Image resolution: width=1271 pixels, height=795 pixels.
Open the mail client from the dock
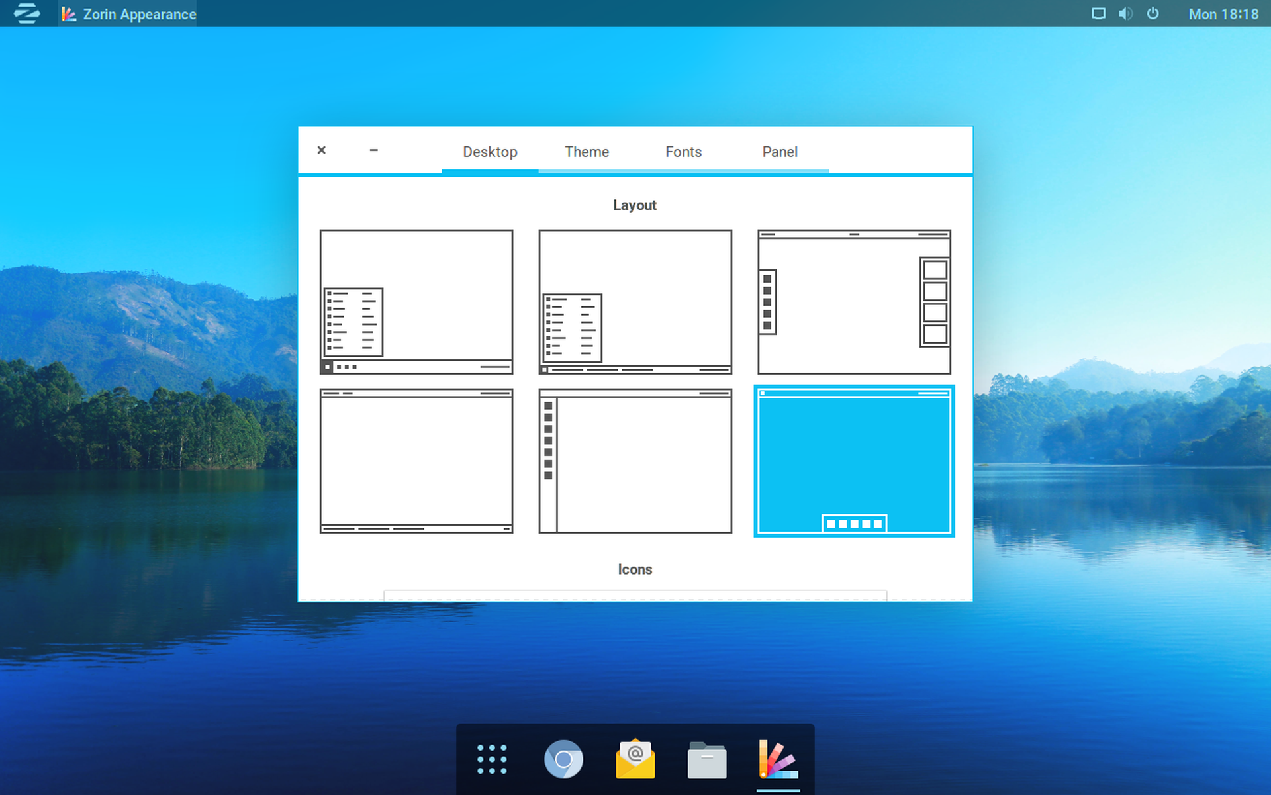pyautogui.click(x=635, y=759)
